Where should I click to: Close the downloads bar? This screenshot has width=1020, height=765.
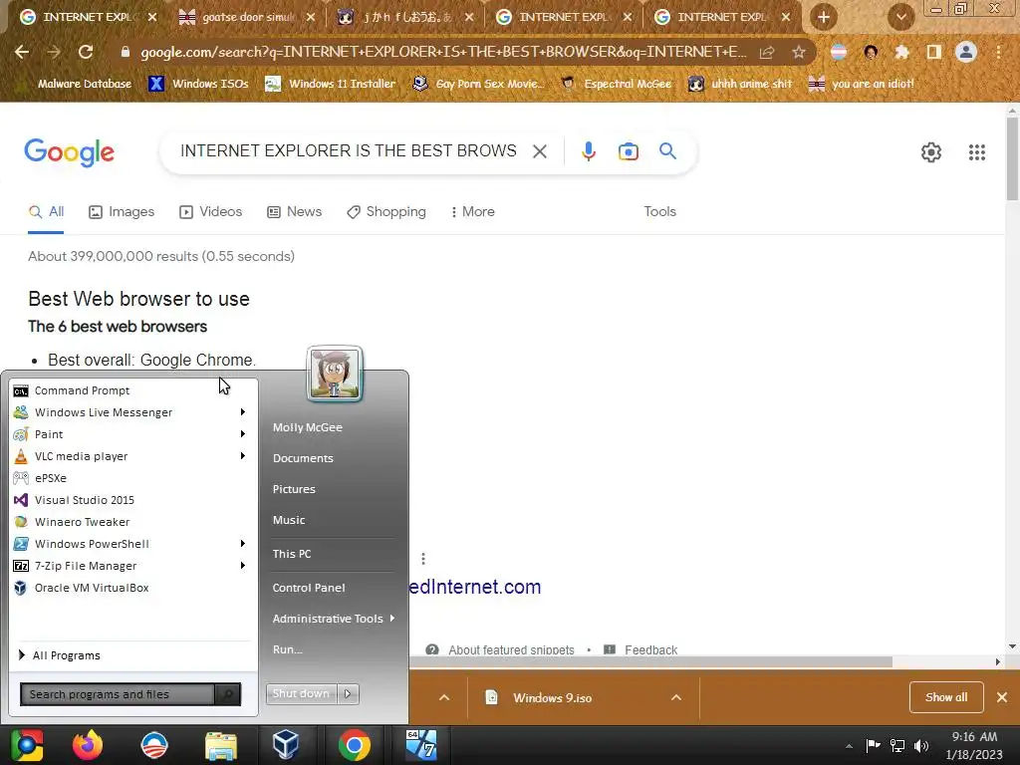1002,697
